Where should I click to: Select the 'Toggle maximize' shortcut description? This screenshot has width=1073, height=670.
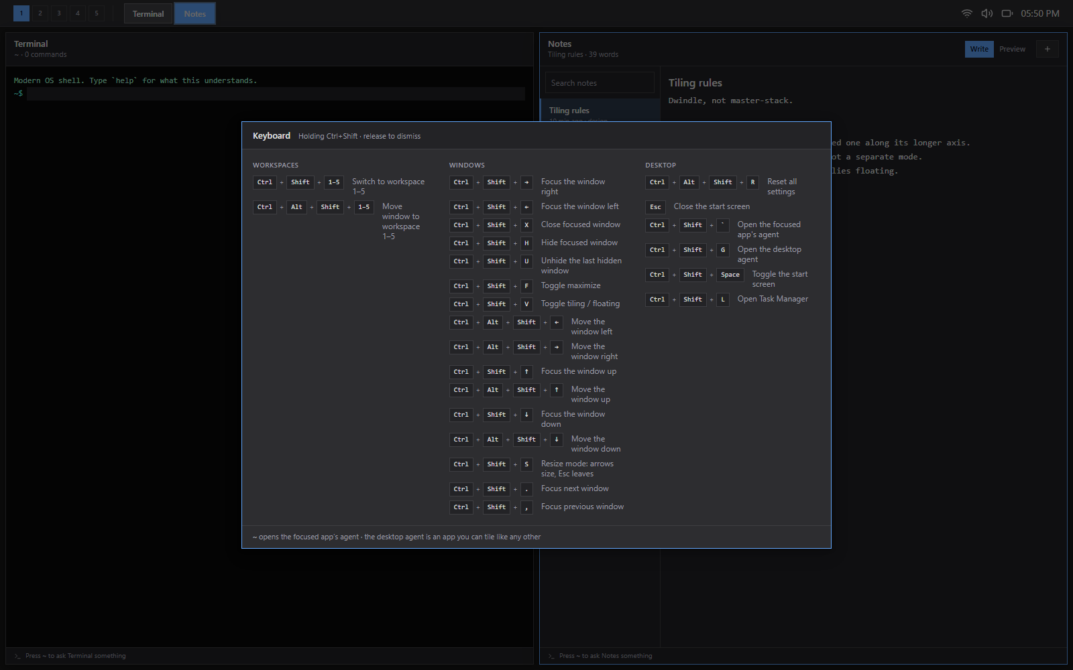pyautogui.click(x=571, y=285)
